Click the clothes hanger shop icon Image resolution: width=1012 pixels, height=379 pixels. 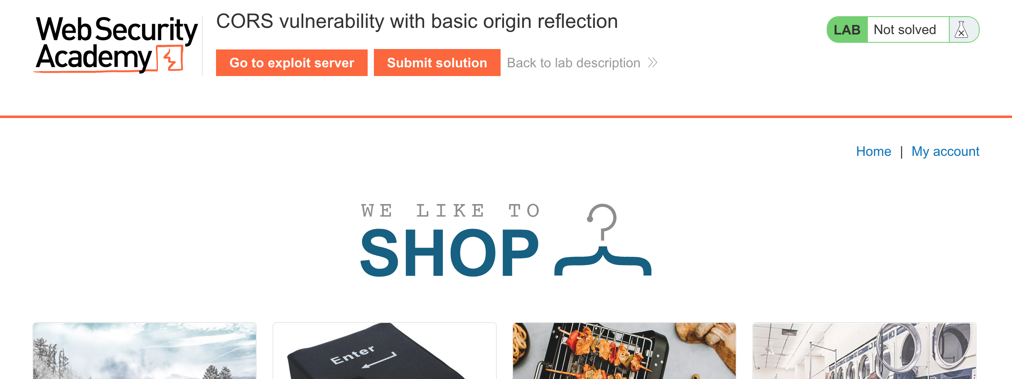click(603, 240)
